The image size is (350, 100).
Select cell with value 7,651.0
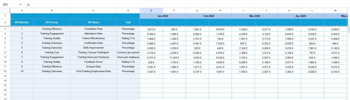(x=220, y=71)
